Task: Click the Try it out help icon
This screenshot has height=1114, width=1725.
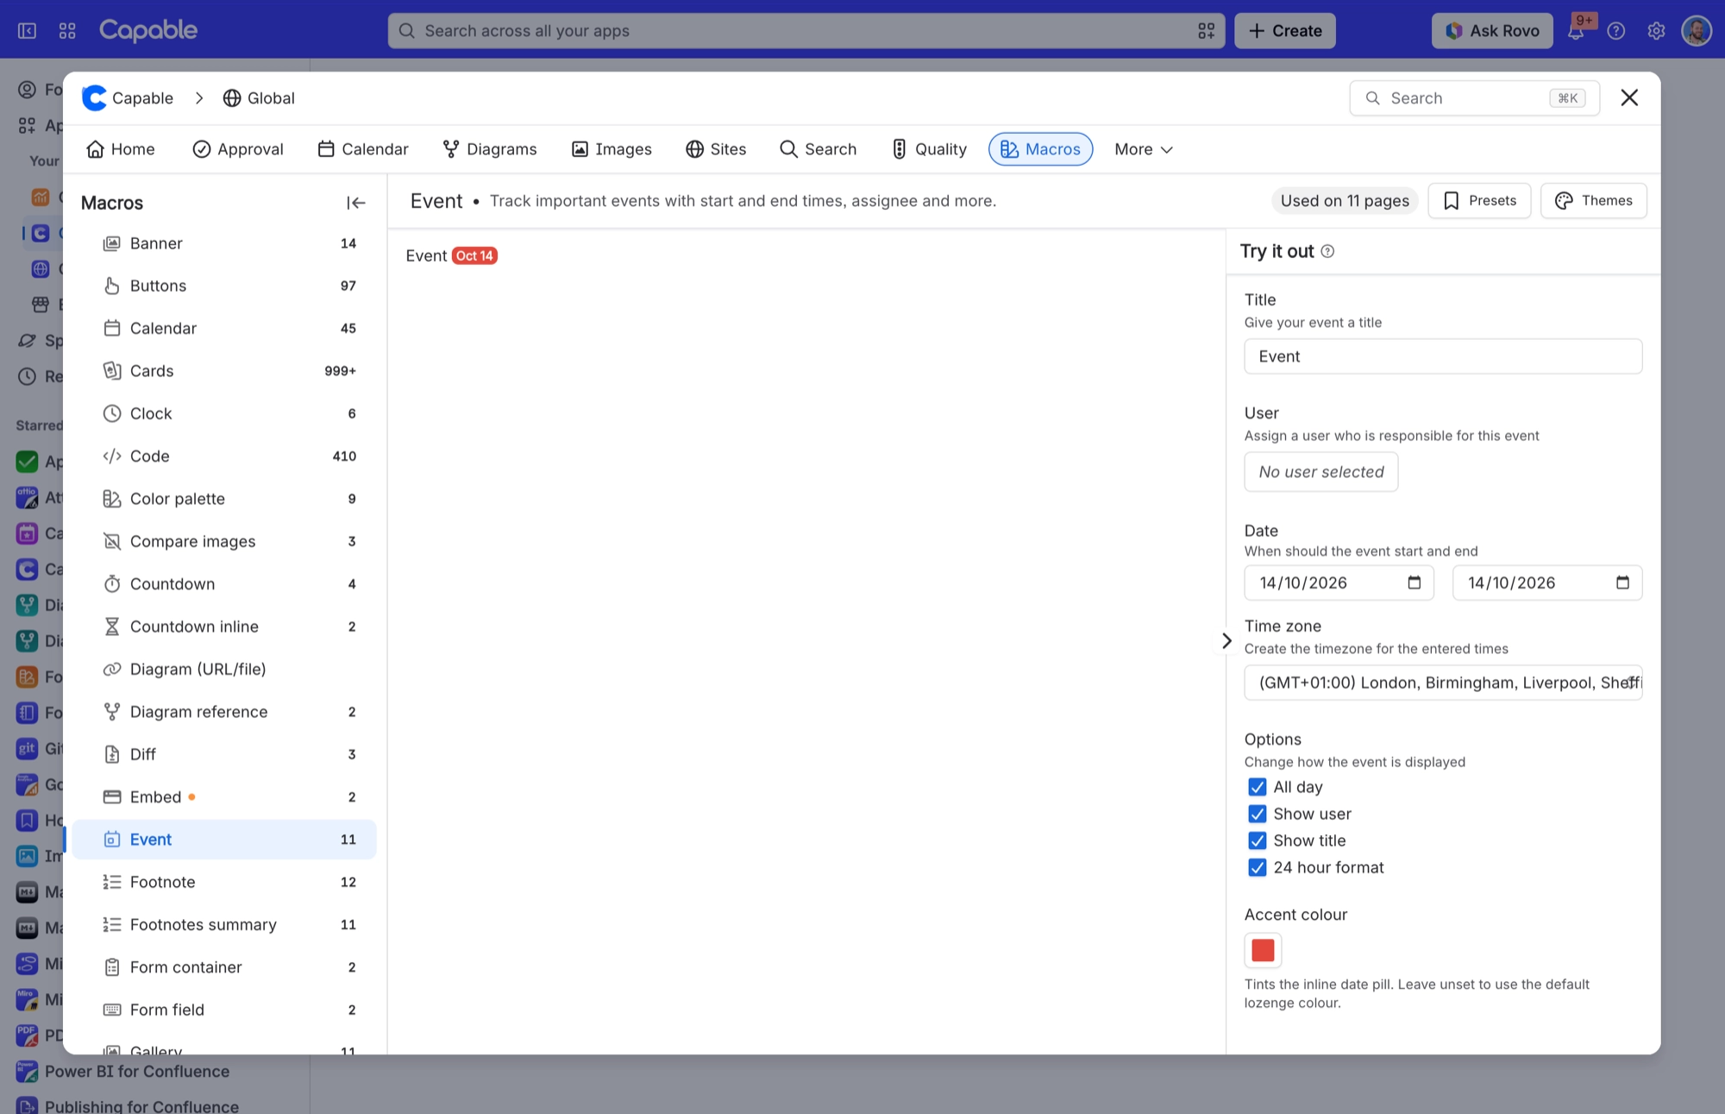Action: coord(1327,251)
